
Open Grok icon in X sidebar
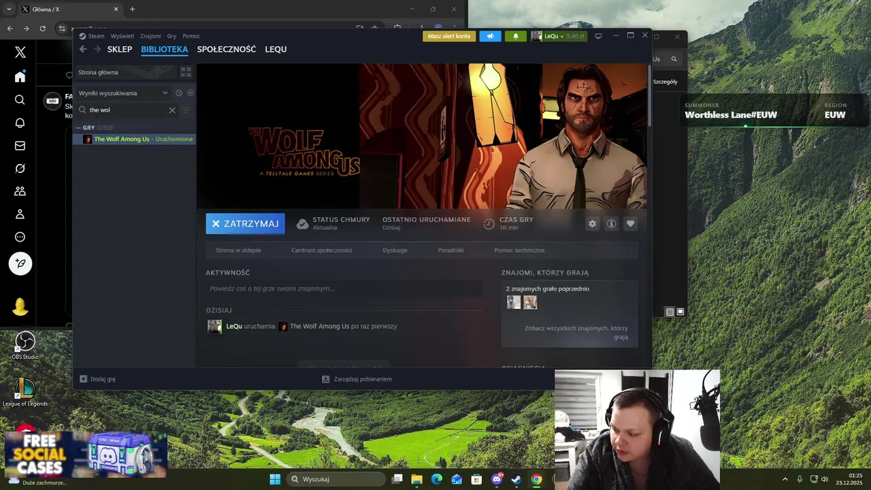click(x=20, y=169)
